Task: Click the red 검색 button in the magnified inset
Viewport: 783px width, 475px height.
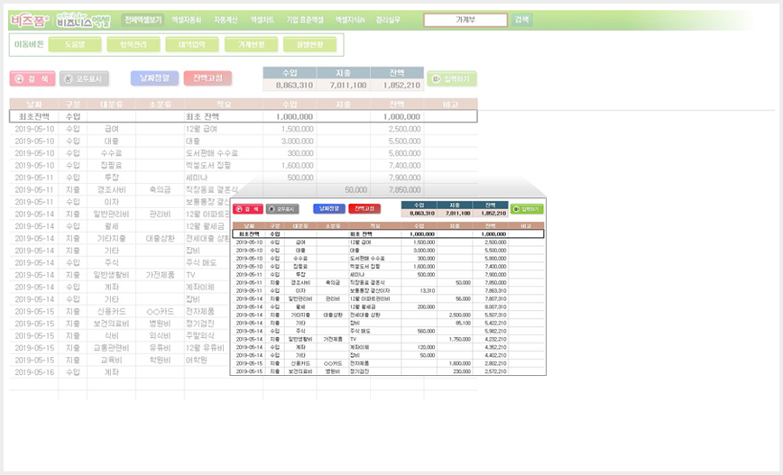Action: click(x=248, y=209)
